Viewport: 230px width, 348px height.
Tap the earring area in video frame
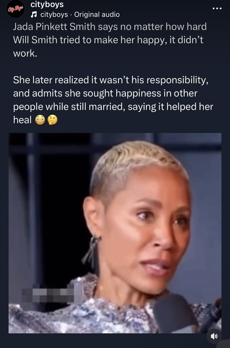[x=91, y=249]
